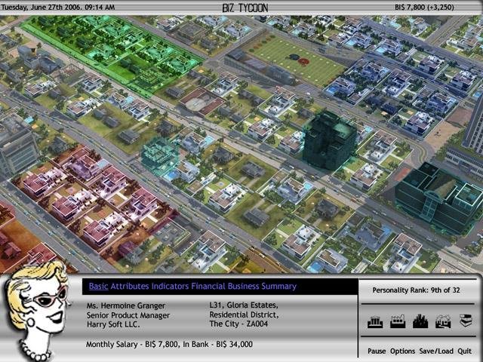Switch to the Attributes tab
The height and width of the screenshot is (362, 483).
point(130,287)
